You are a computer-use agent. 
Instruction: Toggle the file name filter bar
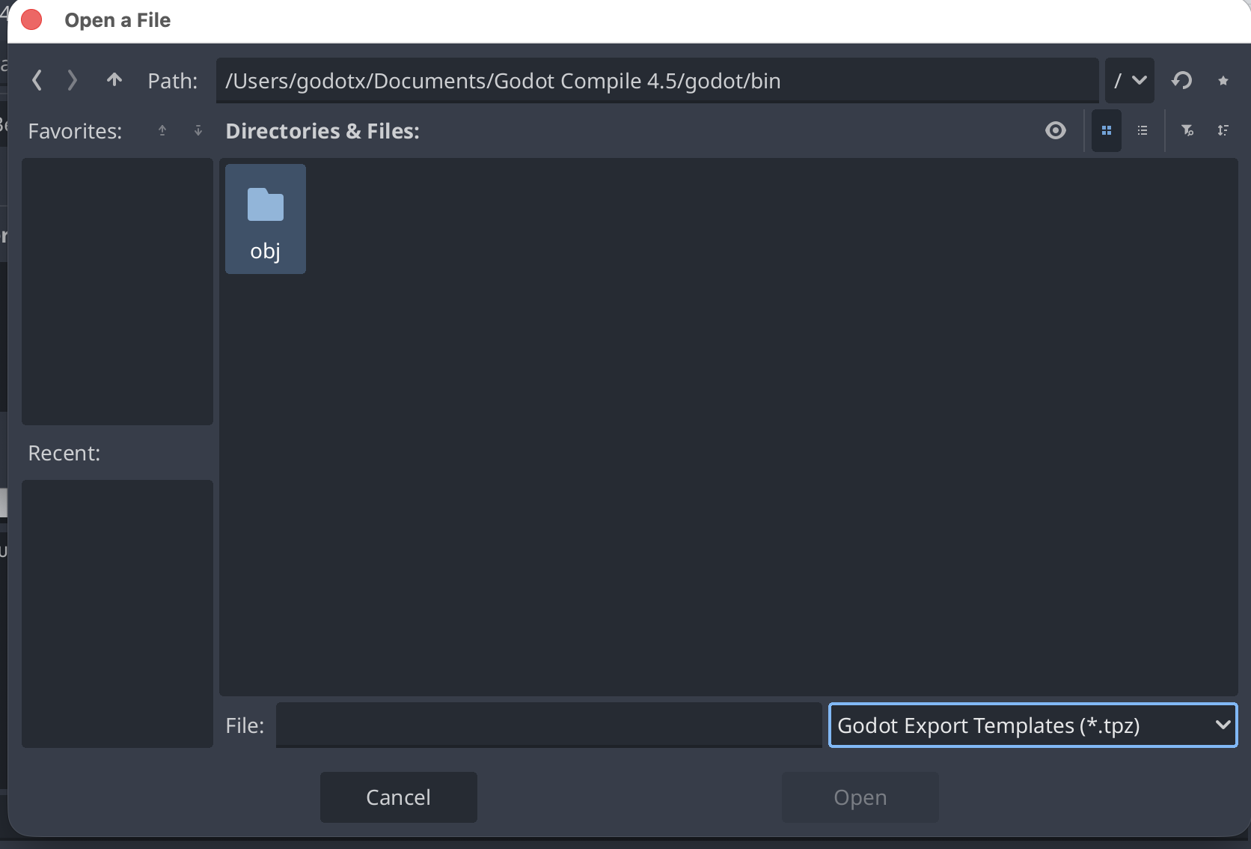[x=1187, y=131]
